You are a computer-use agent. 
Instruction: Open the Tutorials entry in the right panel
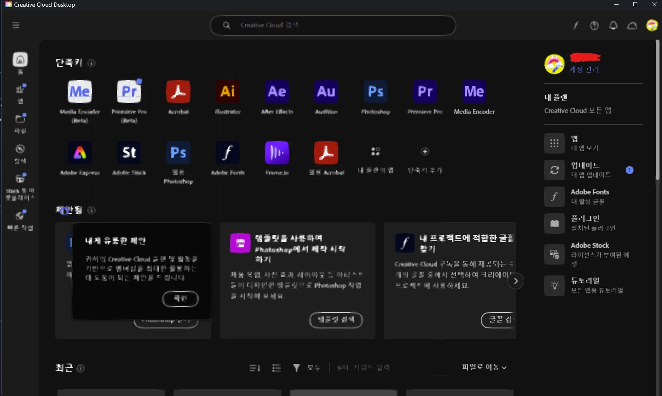(593, 285)
